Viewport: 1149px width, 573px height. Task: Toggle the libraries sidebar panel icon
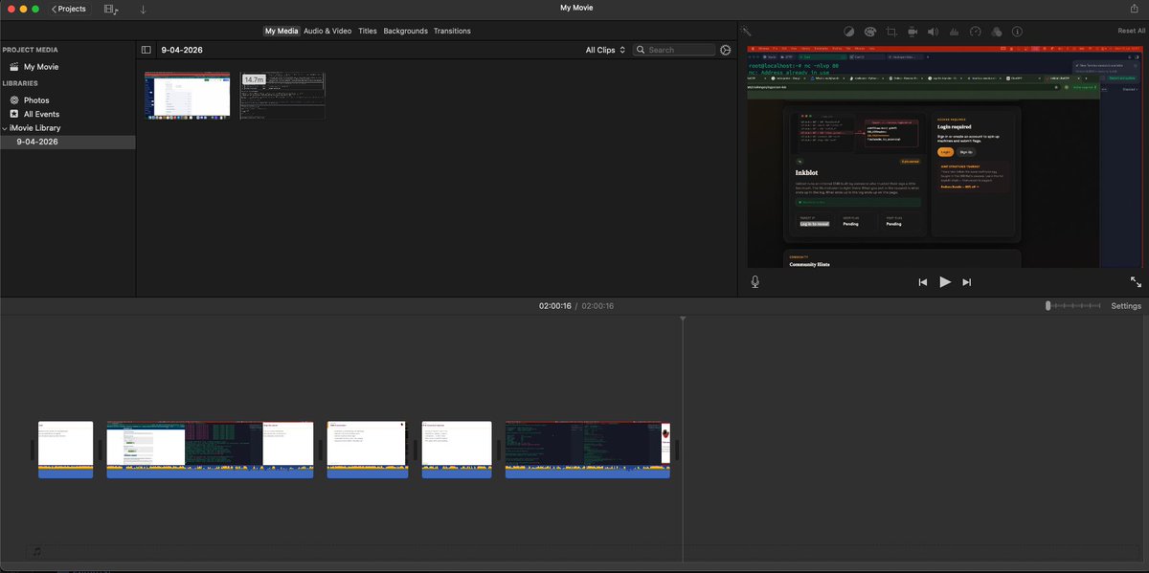146,50
